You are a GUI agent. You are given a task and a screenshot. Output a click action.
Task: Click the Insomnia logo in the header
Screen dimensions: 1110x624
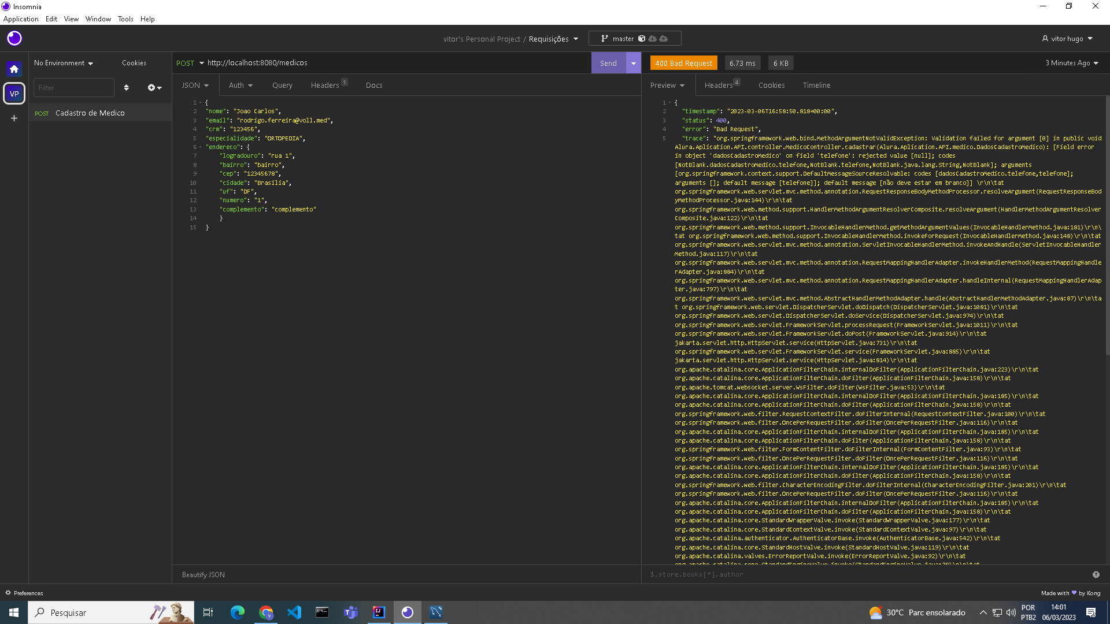tap(14, 38)
